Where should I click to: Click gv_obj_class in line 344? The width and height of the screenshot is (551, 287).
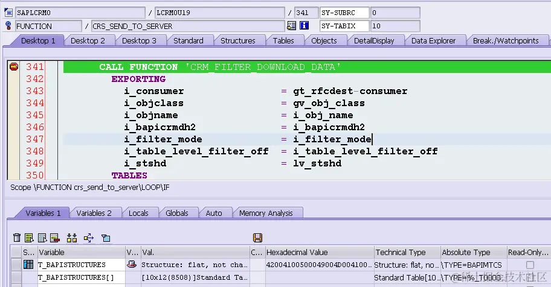click(329, 104)
